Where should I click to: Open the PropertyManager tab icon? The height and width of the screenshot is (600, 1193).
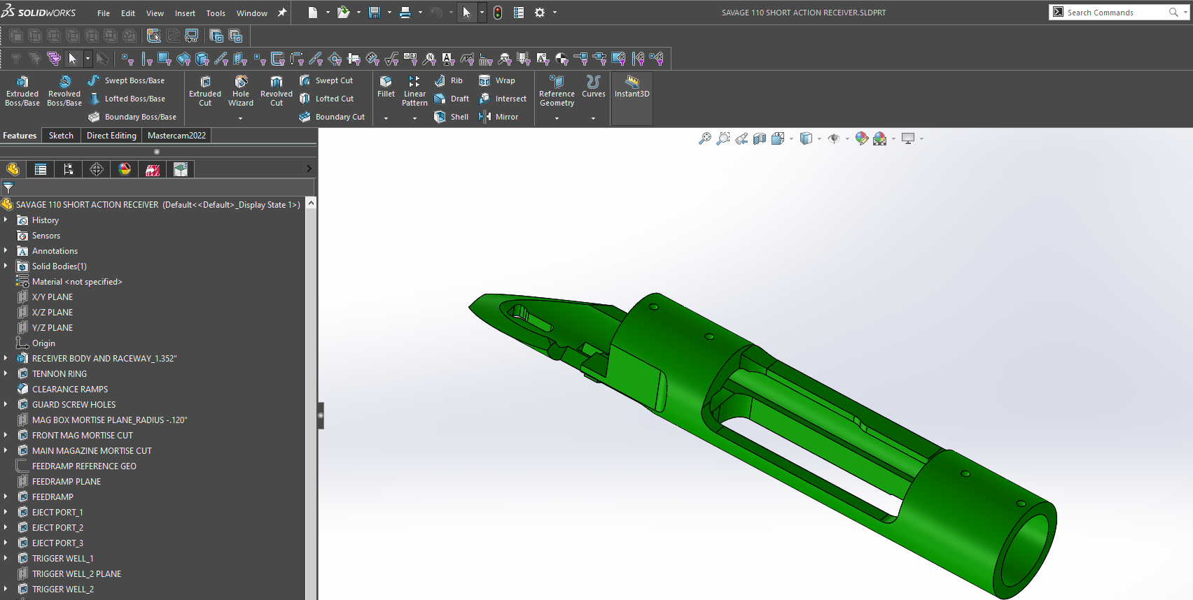pos(41,169)
